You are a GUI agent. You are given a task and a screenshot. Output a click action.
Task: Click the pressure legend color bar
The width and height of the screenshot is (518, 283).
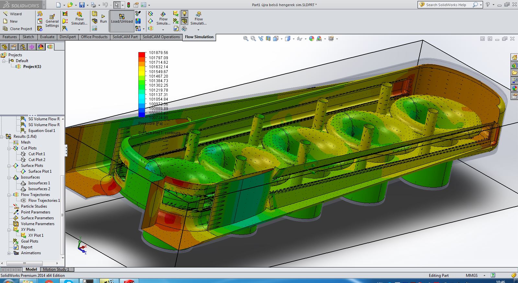click(x=142, y=84)
